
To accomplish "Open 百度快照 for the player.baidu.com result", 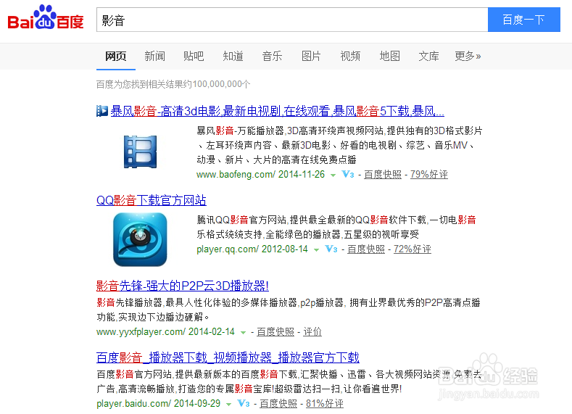I will pos(278,403).
